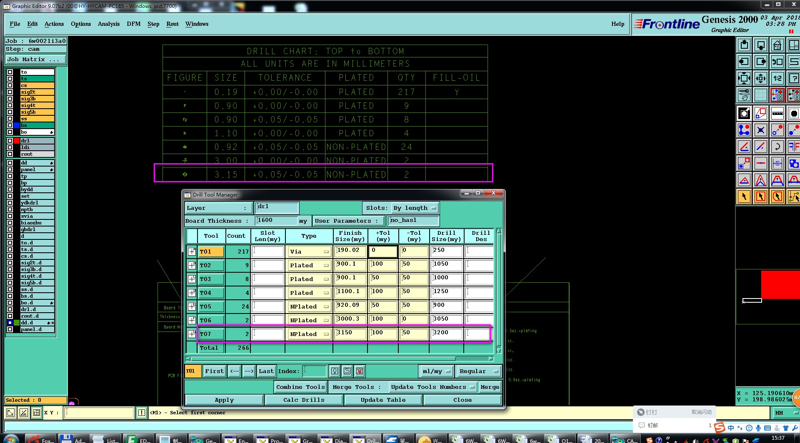Click the rotate arrow edit tool icon

point(777,147)
